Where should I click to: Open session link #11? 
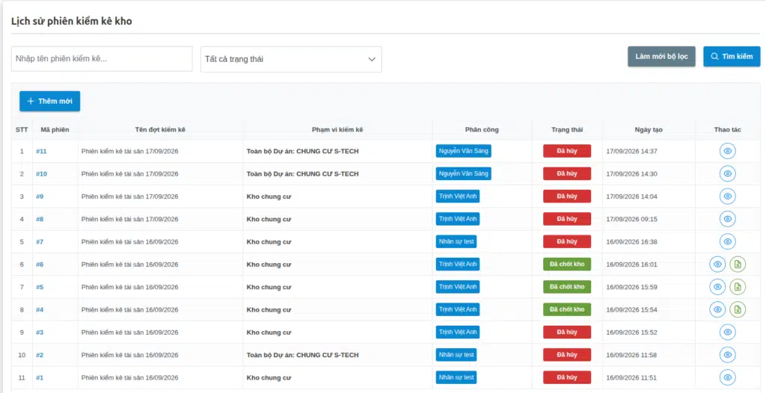coord(42,152)
